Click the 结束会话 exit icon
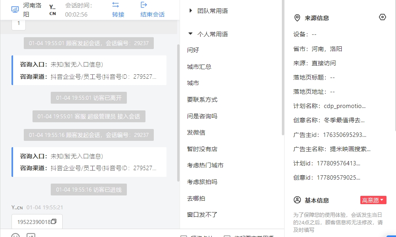The image size is (396, 237). pos(144,5)
